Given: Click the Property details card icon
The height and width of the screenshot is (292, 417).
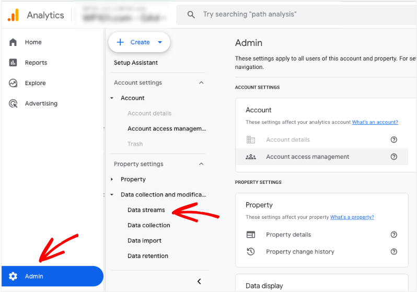Looking at the screenshot, I should pos(250,235).
